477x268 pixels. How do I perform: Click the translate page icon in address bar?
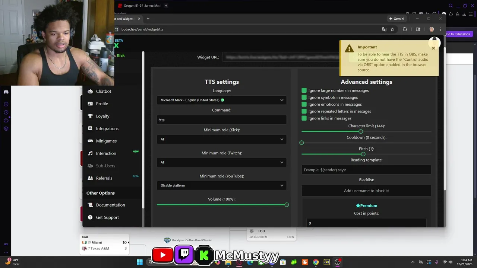(384, 29)
